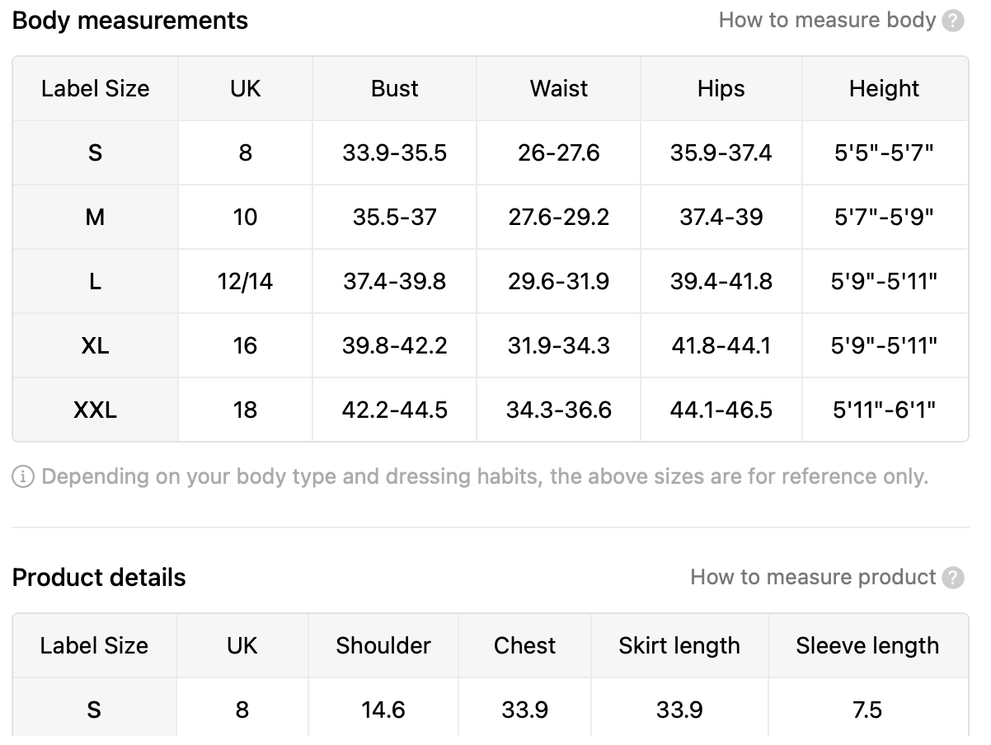Image resolution: width=991 pixels, height=745 pixels.
Task: Click the waist value 27.6-29.2
Action: 559,217
